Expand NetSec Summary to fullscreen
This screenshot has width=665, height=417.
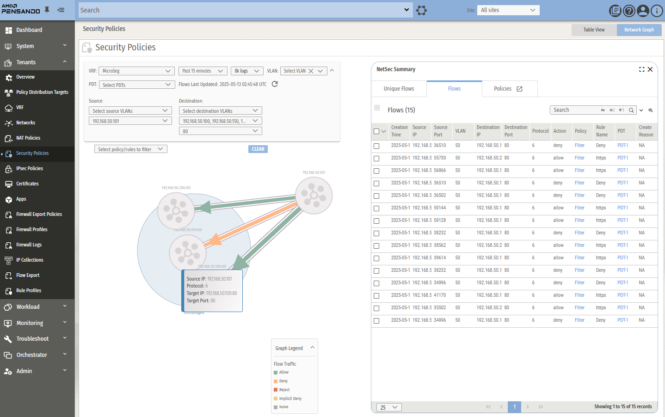click(x=641, y=69)
